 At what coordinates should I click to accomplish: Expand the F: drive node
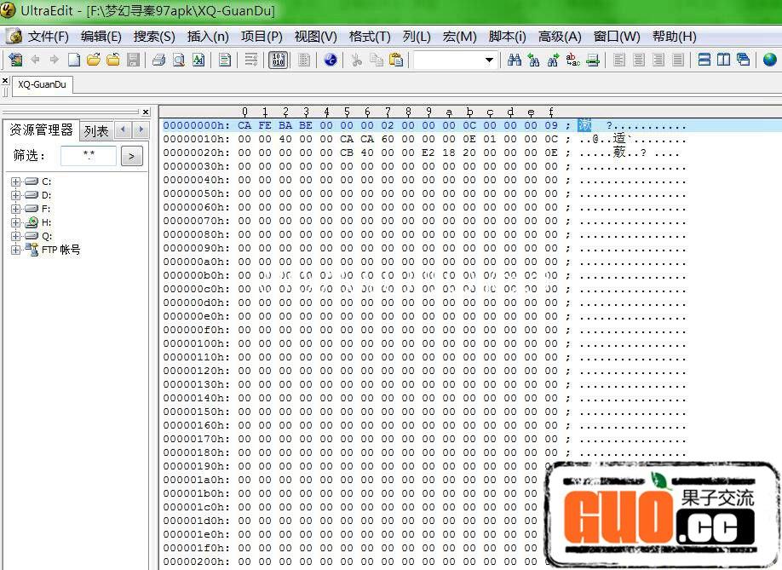[16, 209]
